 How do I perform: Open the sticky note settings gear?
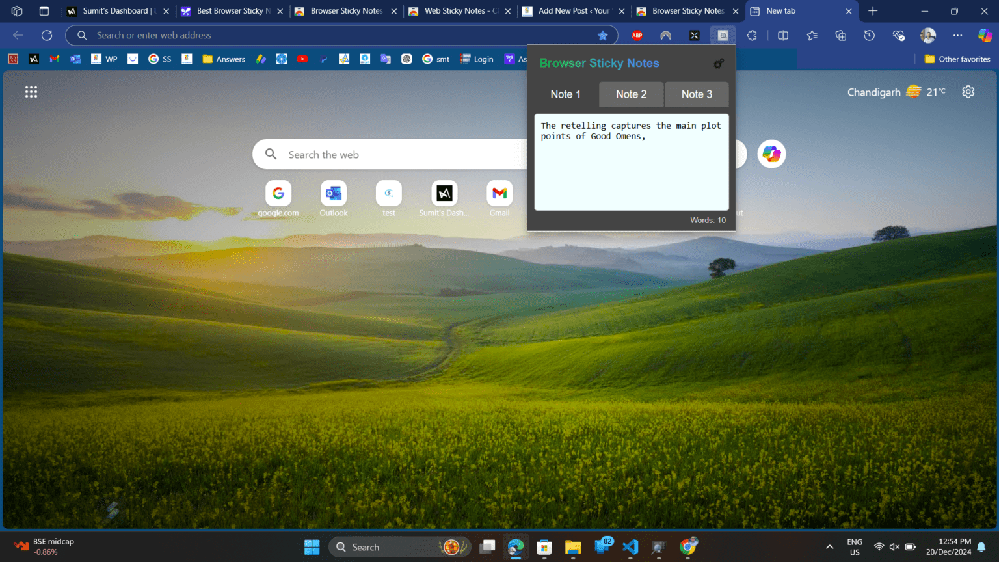[718, 64]
